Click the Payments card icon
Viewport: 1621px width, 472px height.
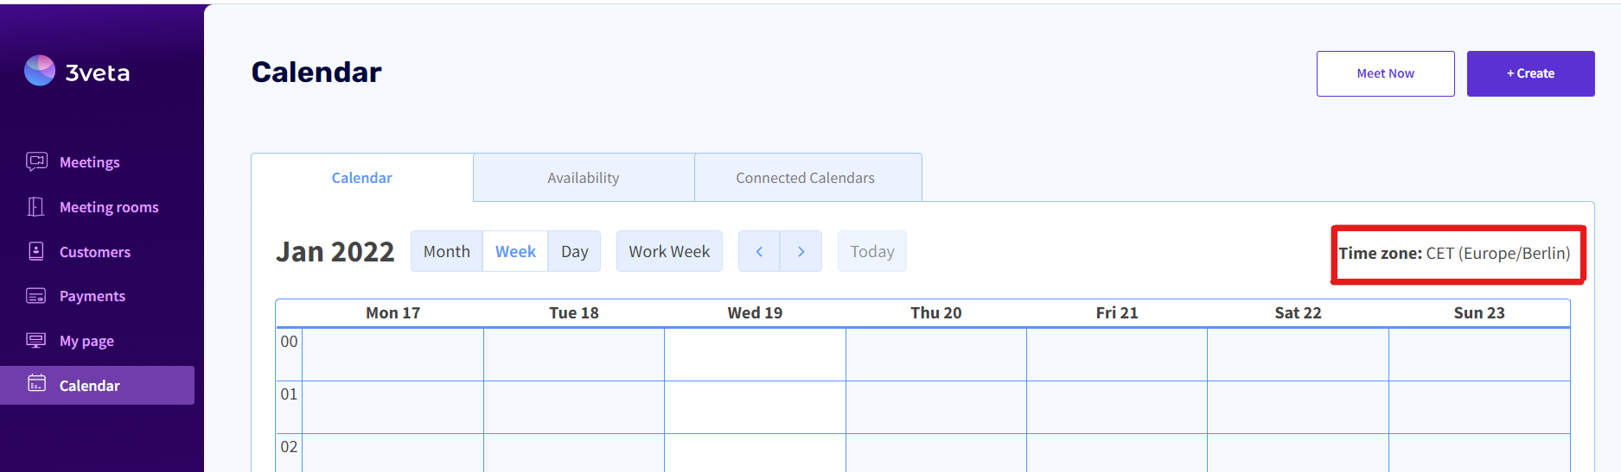(x=36, y=296)
